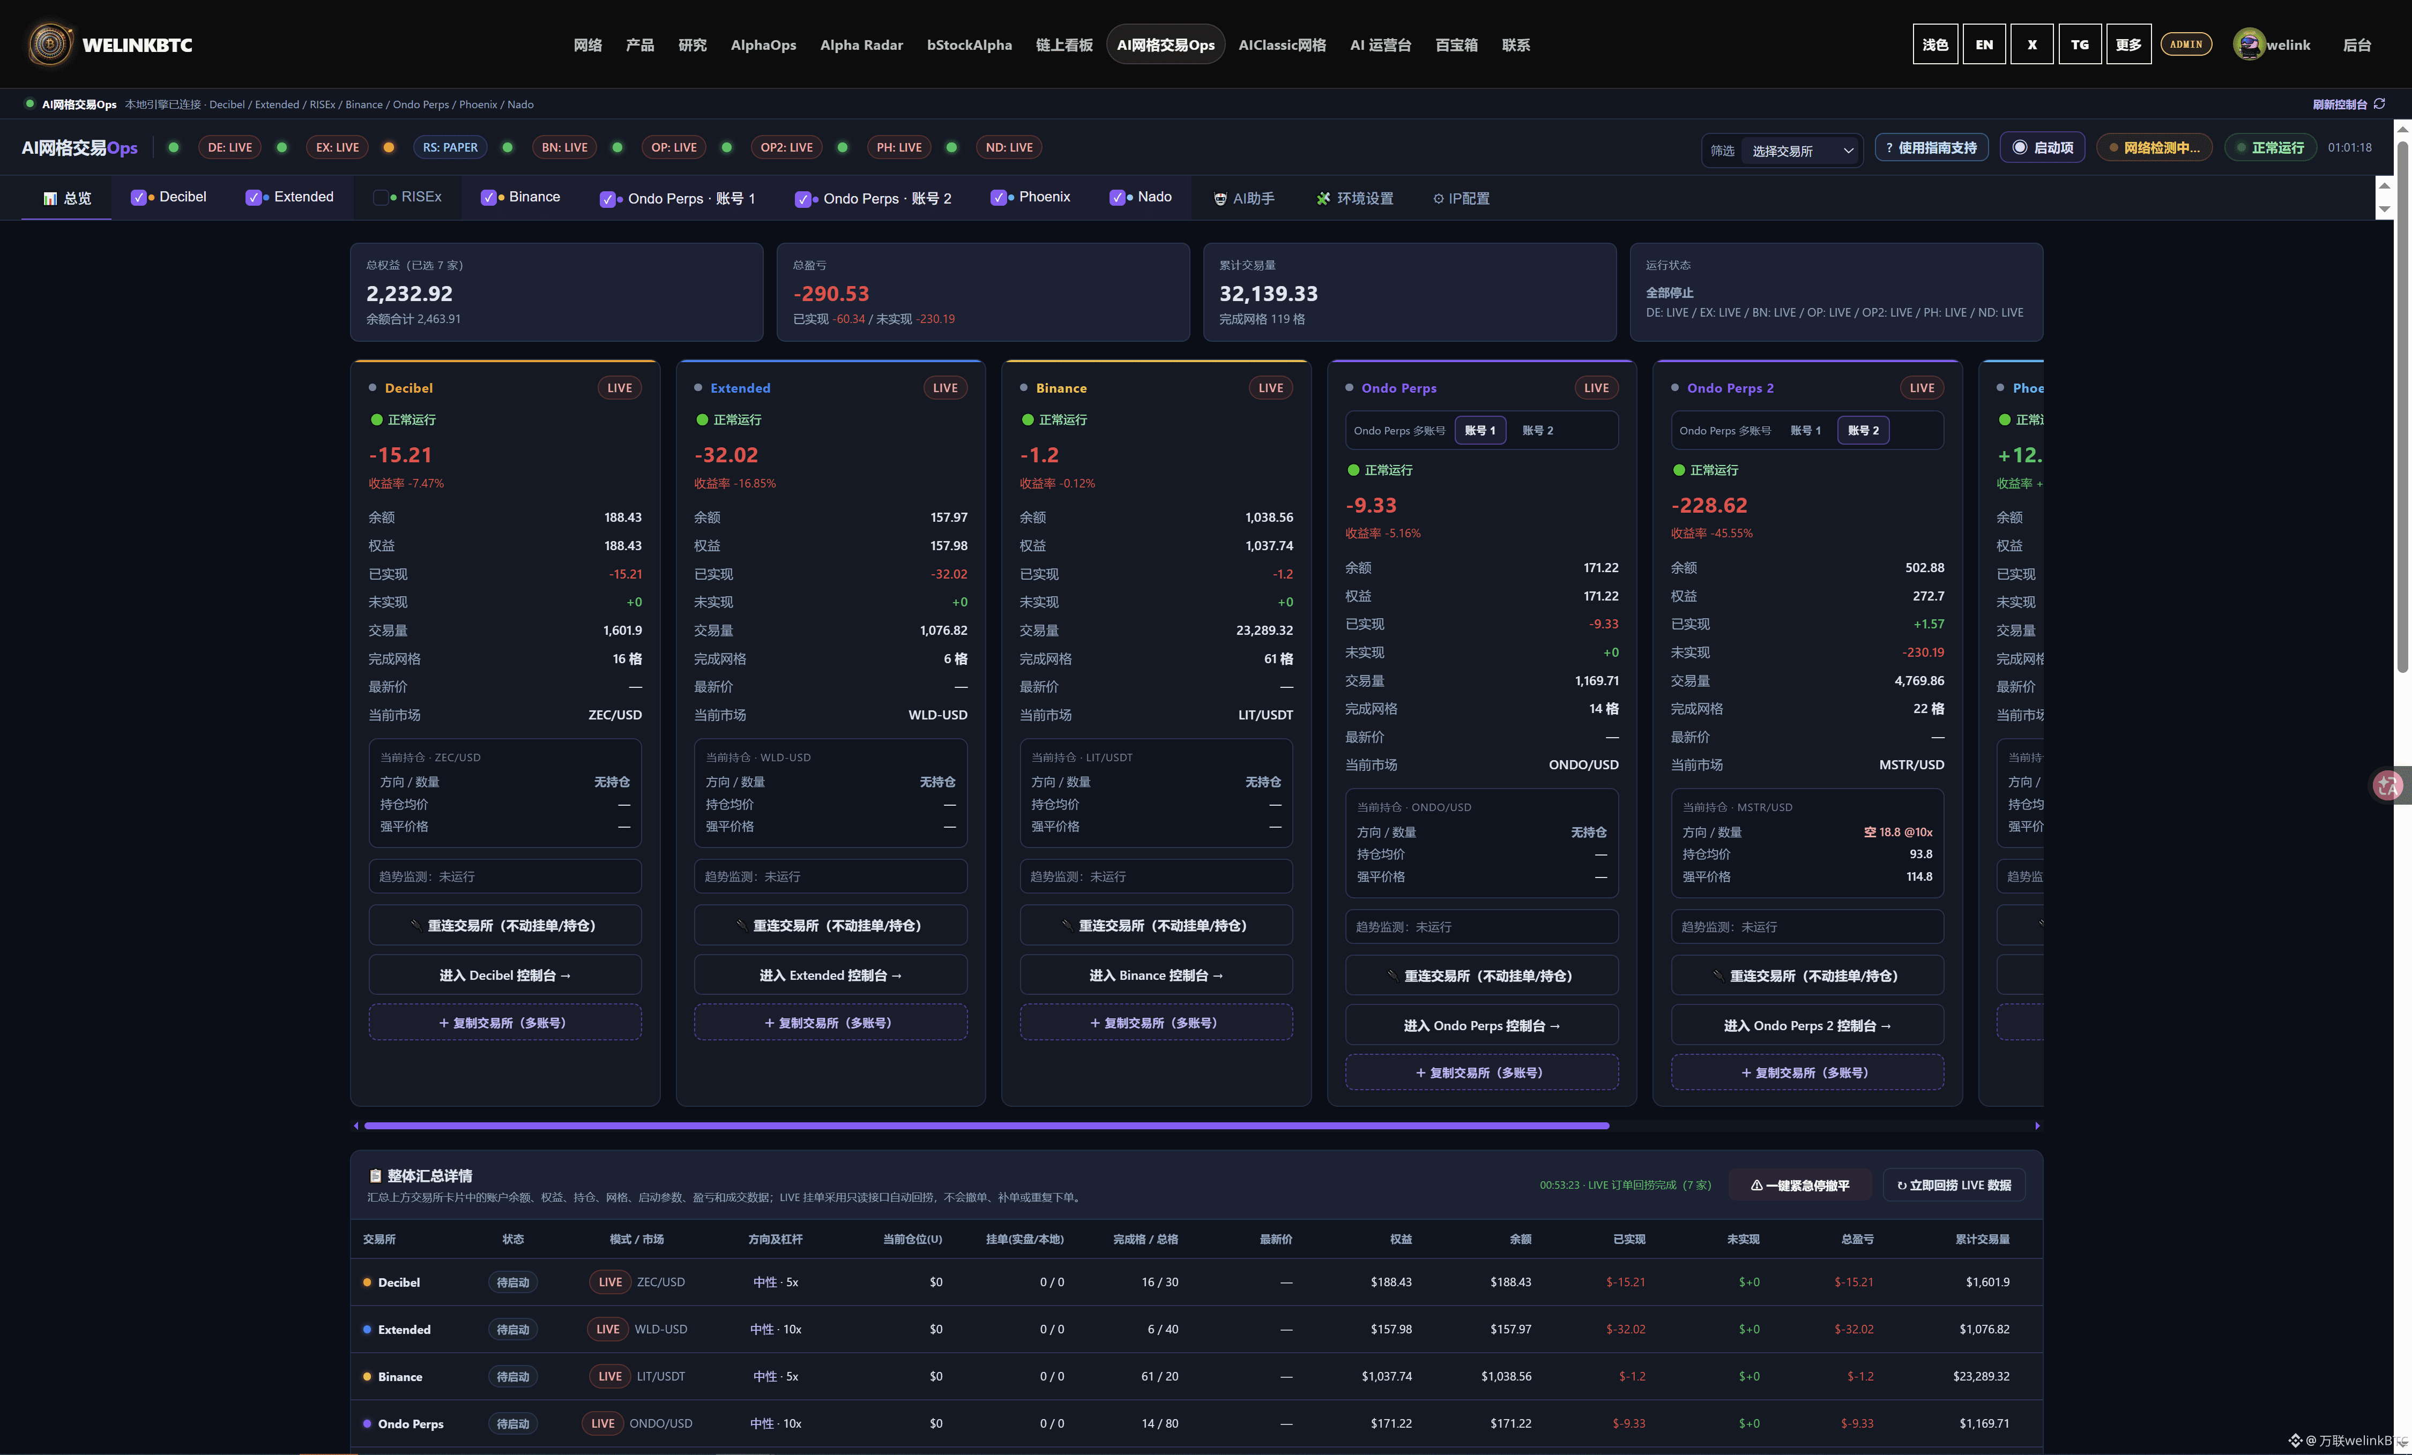
Task: Uncheck the Phoenix exchange checkbox
Action: coord(999,198)
